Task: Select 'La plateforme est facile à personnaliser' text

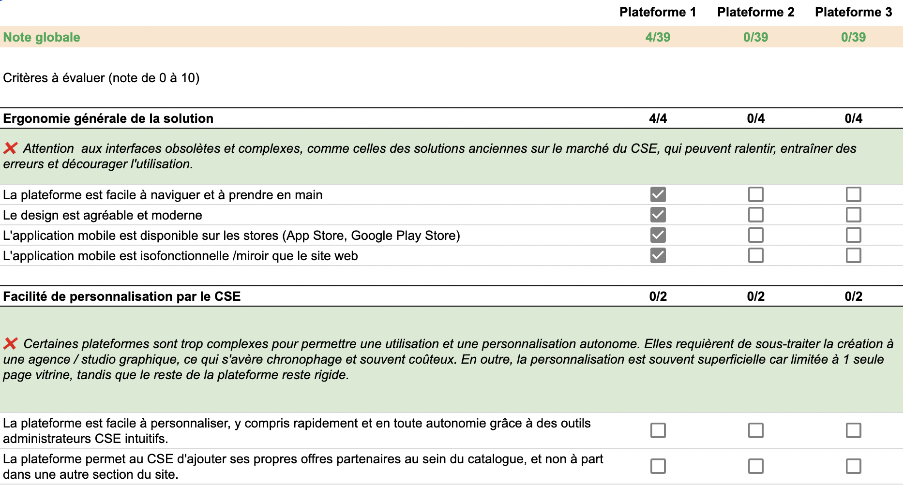Action: click(297, 431)
